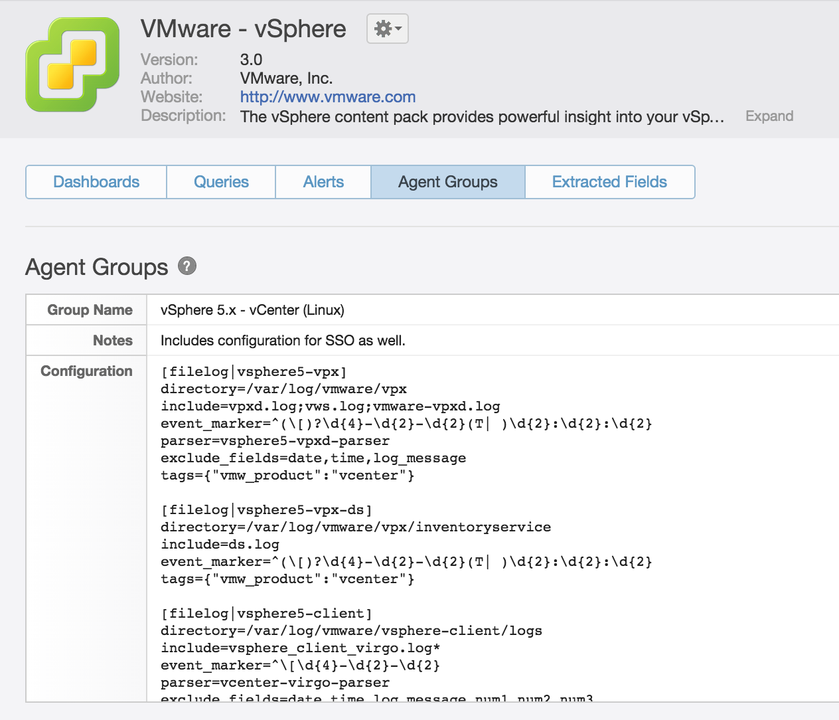Image resolution: width=839 pixels, height=720 pixels.
Task: Open the gear settings dropdown menu
Action: click(x=388, y=29)
